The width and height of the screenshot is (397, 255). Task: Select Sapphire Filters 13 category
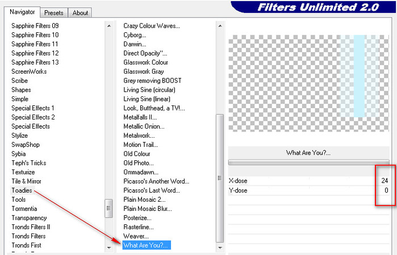(35, 62)
